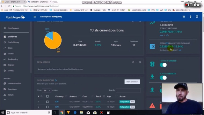Screen dimensions: 204x115
Task: Click the Signals icon in sidebar
Action: [5, 65]
